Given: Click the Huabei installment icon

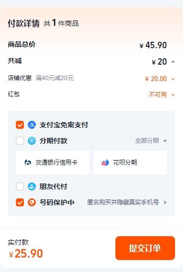Looking at the screenshot, I should pos(105,163).
